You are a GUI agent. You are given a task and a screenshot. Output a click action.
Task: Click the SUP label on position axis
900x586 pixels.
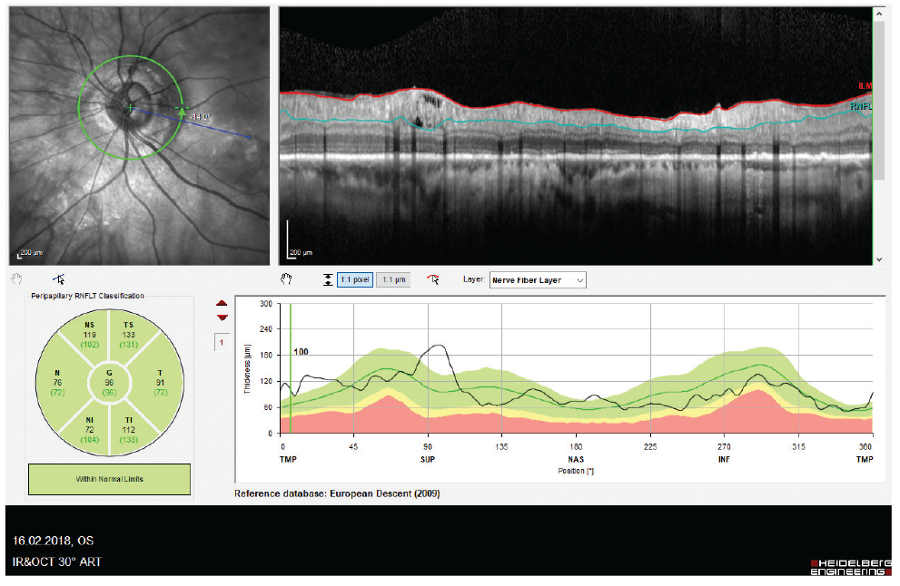point(428,459)
